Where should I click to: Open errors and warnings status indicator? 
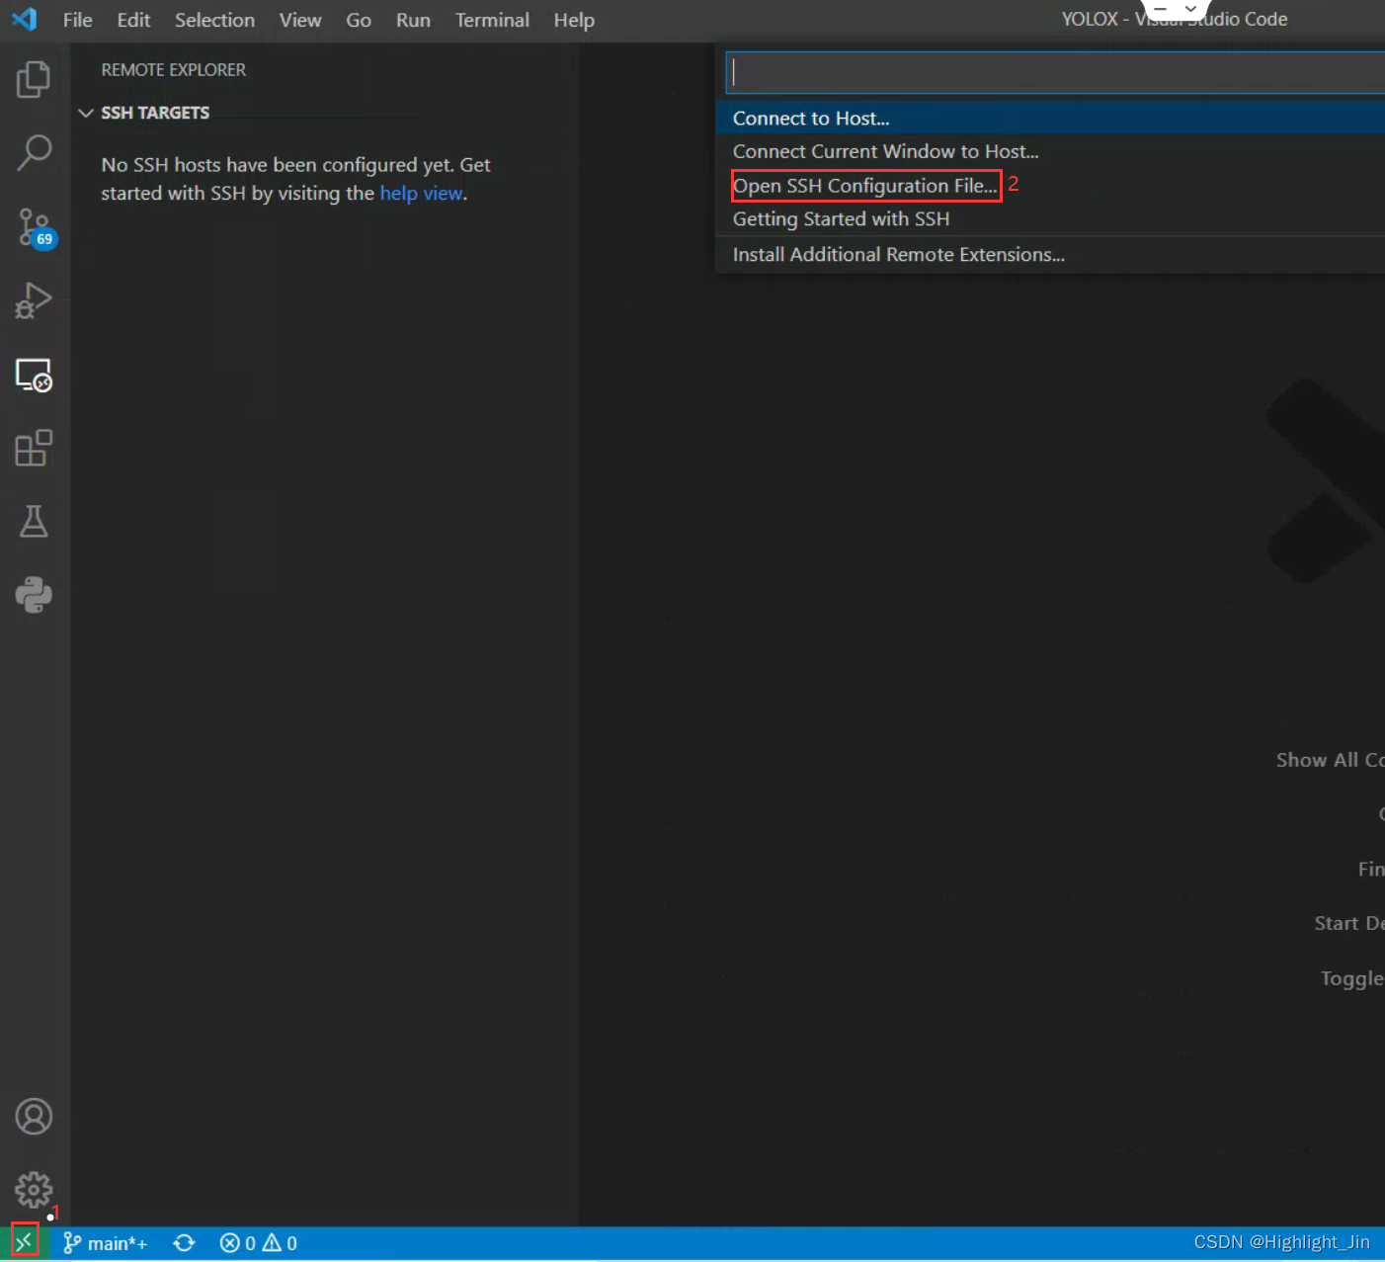(259, 1243)
